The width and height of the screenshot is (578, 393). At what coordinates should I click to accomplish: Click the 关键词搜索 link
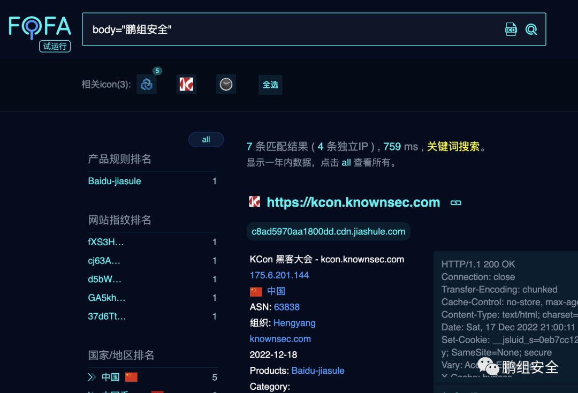(x=453, y=146)
